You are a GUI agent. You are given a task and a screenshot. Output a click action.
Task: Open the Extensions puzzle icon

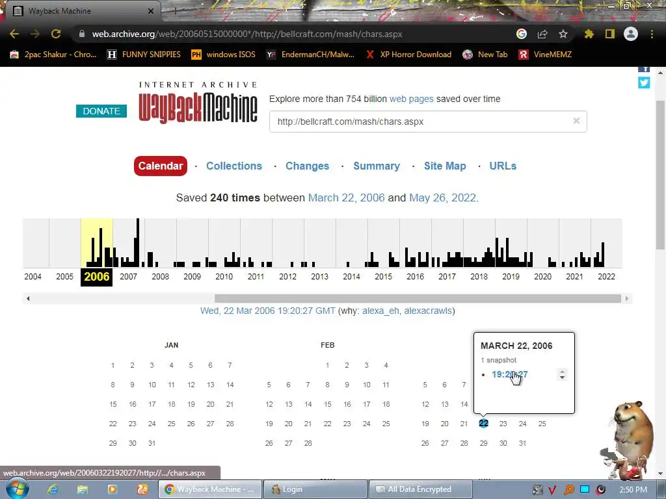click(589, 34)
